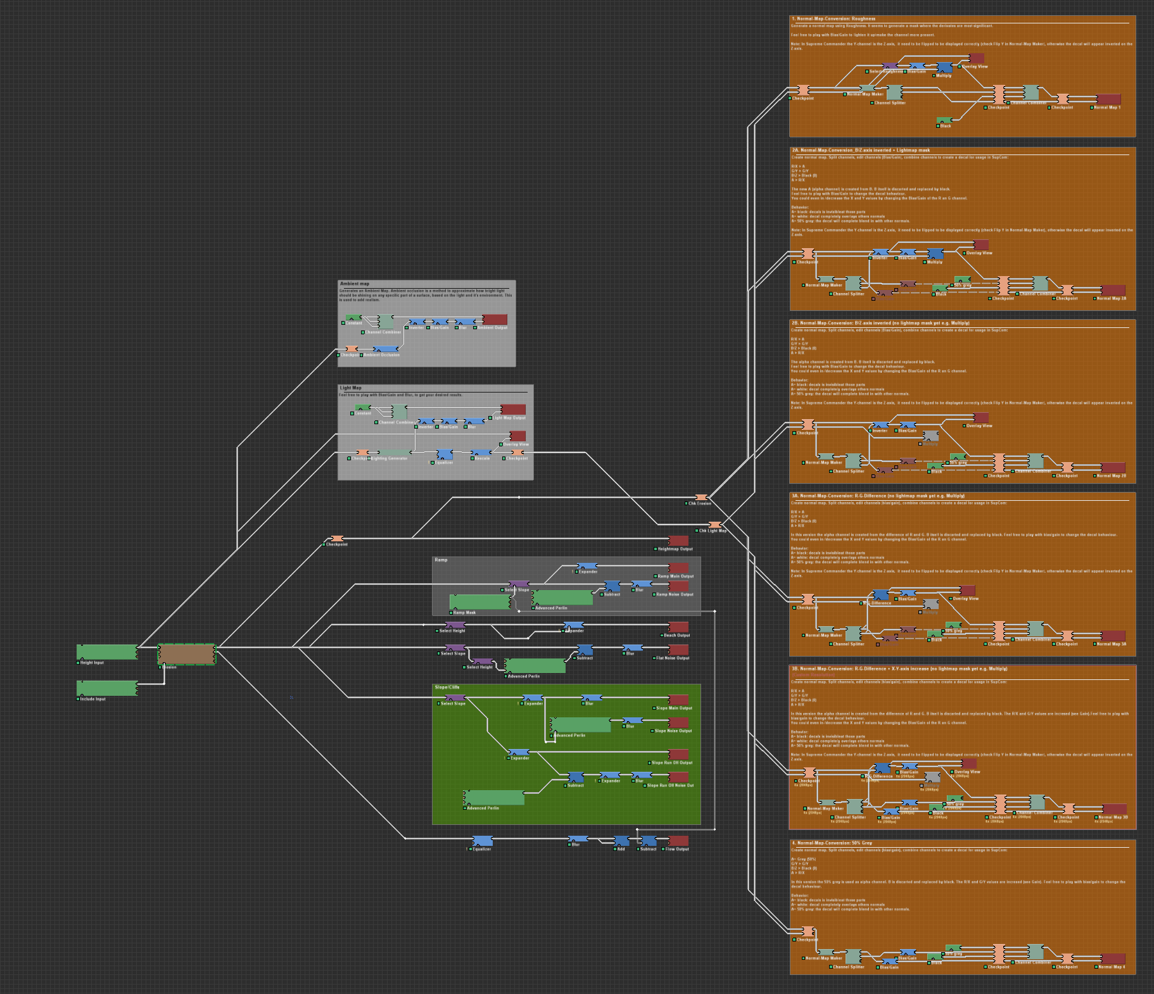Viewport: 1154px width, 994px height.
Task: Select the Slope Noise Output node
Action: (679, 722)
